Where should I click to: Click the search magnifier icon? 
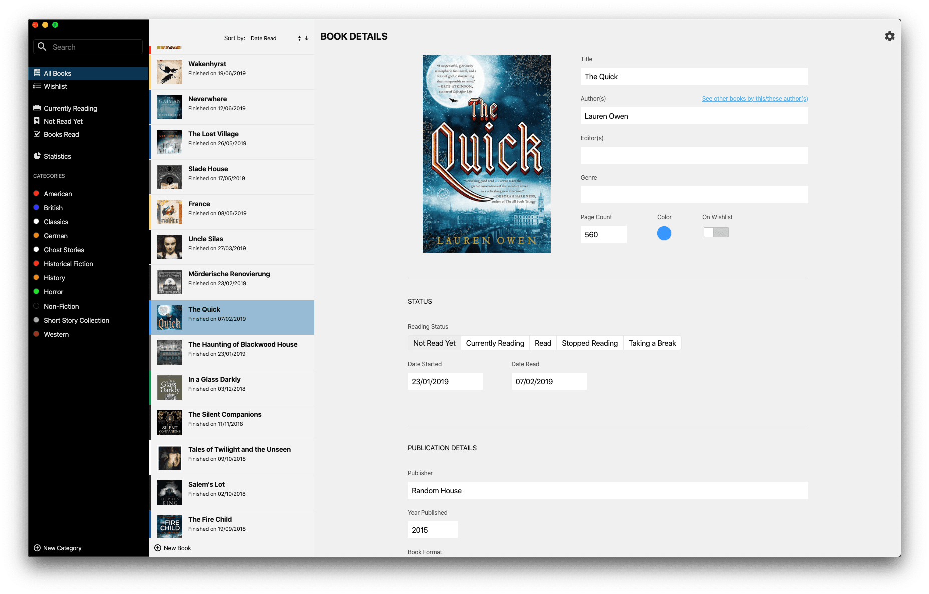click(42, 47)
